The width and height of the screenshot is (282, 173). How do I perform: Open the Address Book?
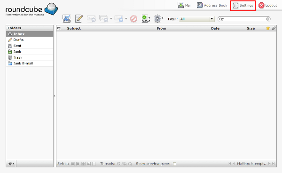point(212,5)
